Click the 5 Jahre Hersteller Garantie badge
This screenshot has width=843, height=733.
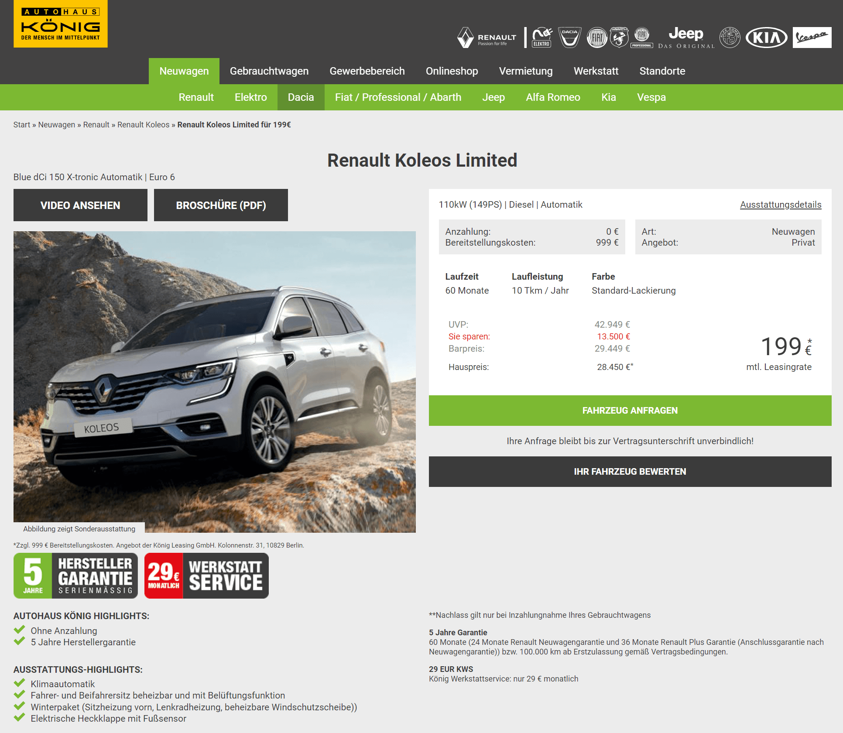(75, 576)
